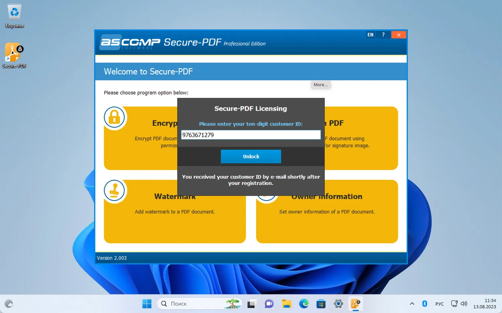Click the Windows taskbar search box
Viewport: 502px width, 313px height.
tap(199, 304)
